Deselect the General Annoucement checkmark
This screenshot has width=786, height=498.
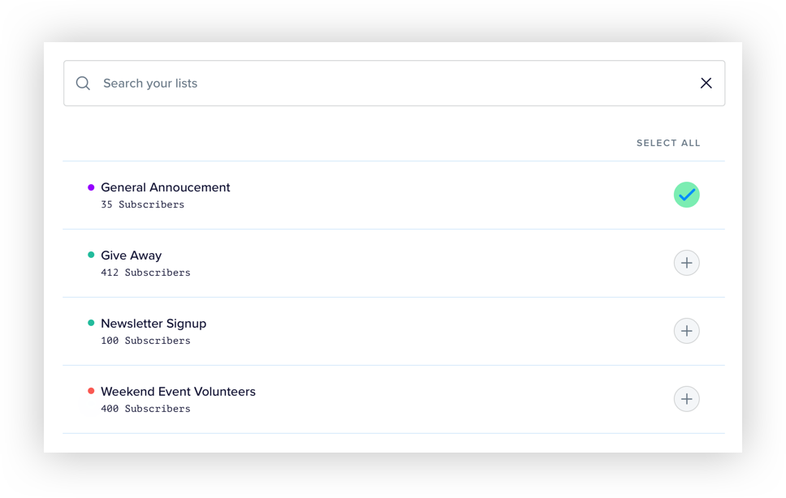click(686, 195)
